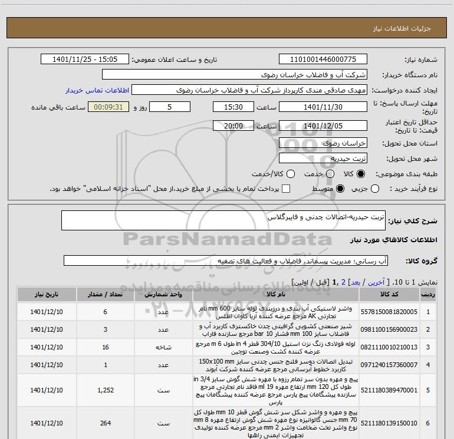Toggle the اسناد خزانه اسلامی payment checkbox
454x439 pixels.
[286, 189]
